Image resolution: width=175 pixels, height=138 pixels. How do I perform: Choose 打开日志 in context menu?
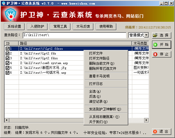click(x=106, y=84)
